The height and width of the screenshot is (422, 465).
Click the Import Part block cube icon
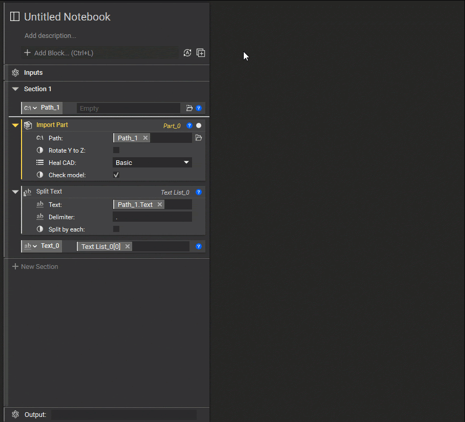pyautogui.click(x=28, y=125)
